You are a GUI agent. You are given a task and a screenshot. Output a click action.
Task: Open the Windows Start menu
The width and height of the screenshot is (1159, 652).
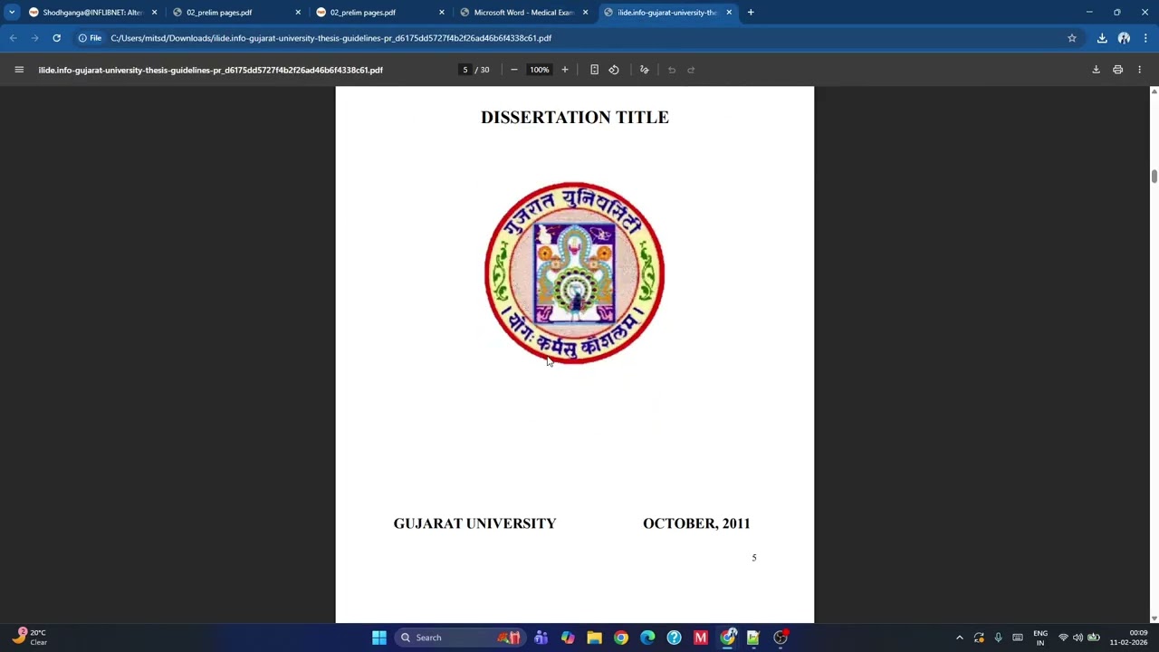point(379,638)
